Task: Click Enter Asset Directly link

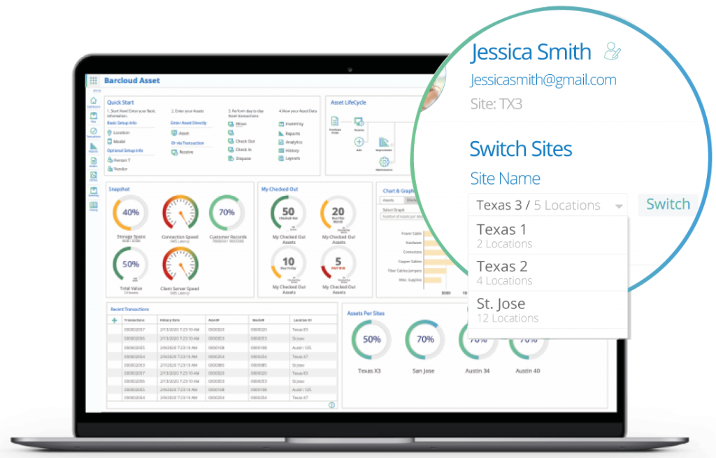Action: click(x=189, y=123)
